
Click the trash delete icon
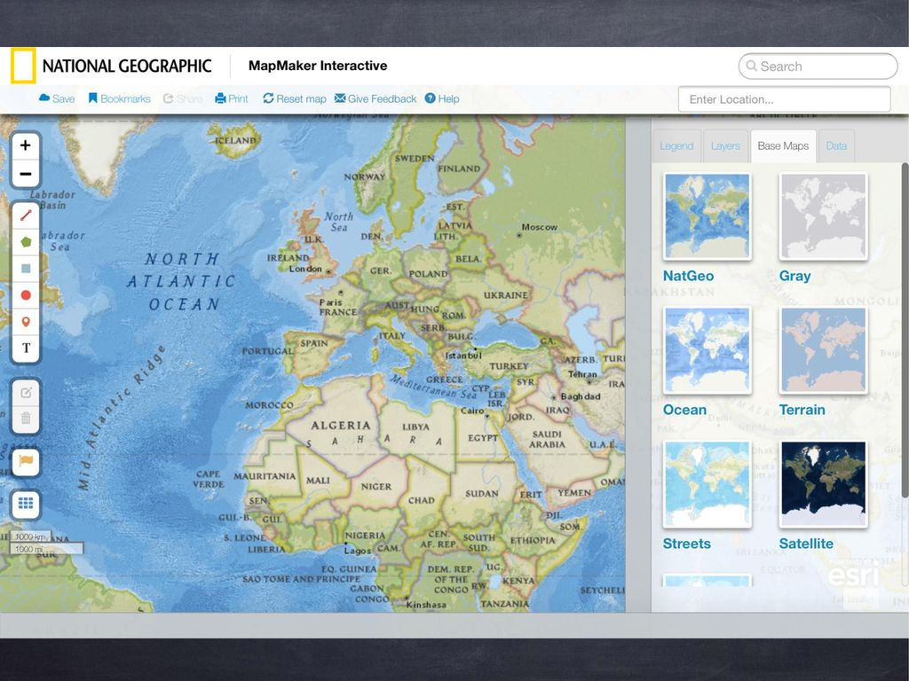26,419
